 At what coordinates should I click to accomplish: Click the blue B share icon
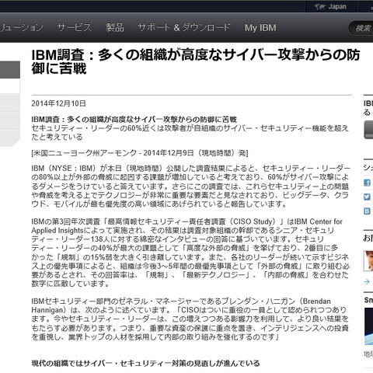tap(367, 211)
